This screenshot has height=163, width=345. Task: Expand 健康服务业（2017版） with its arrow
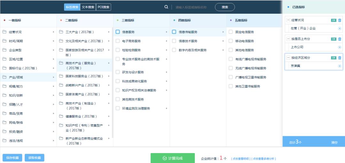(x=109, y=116)
